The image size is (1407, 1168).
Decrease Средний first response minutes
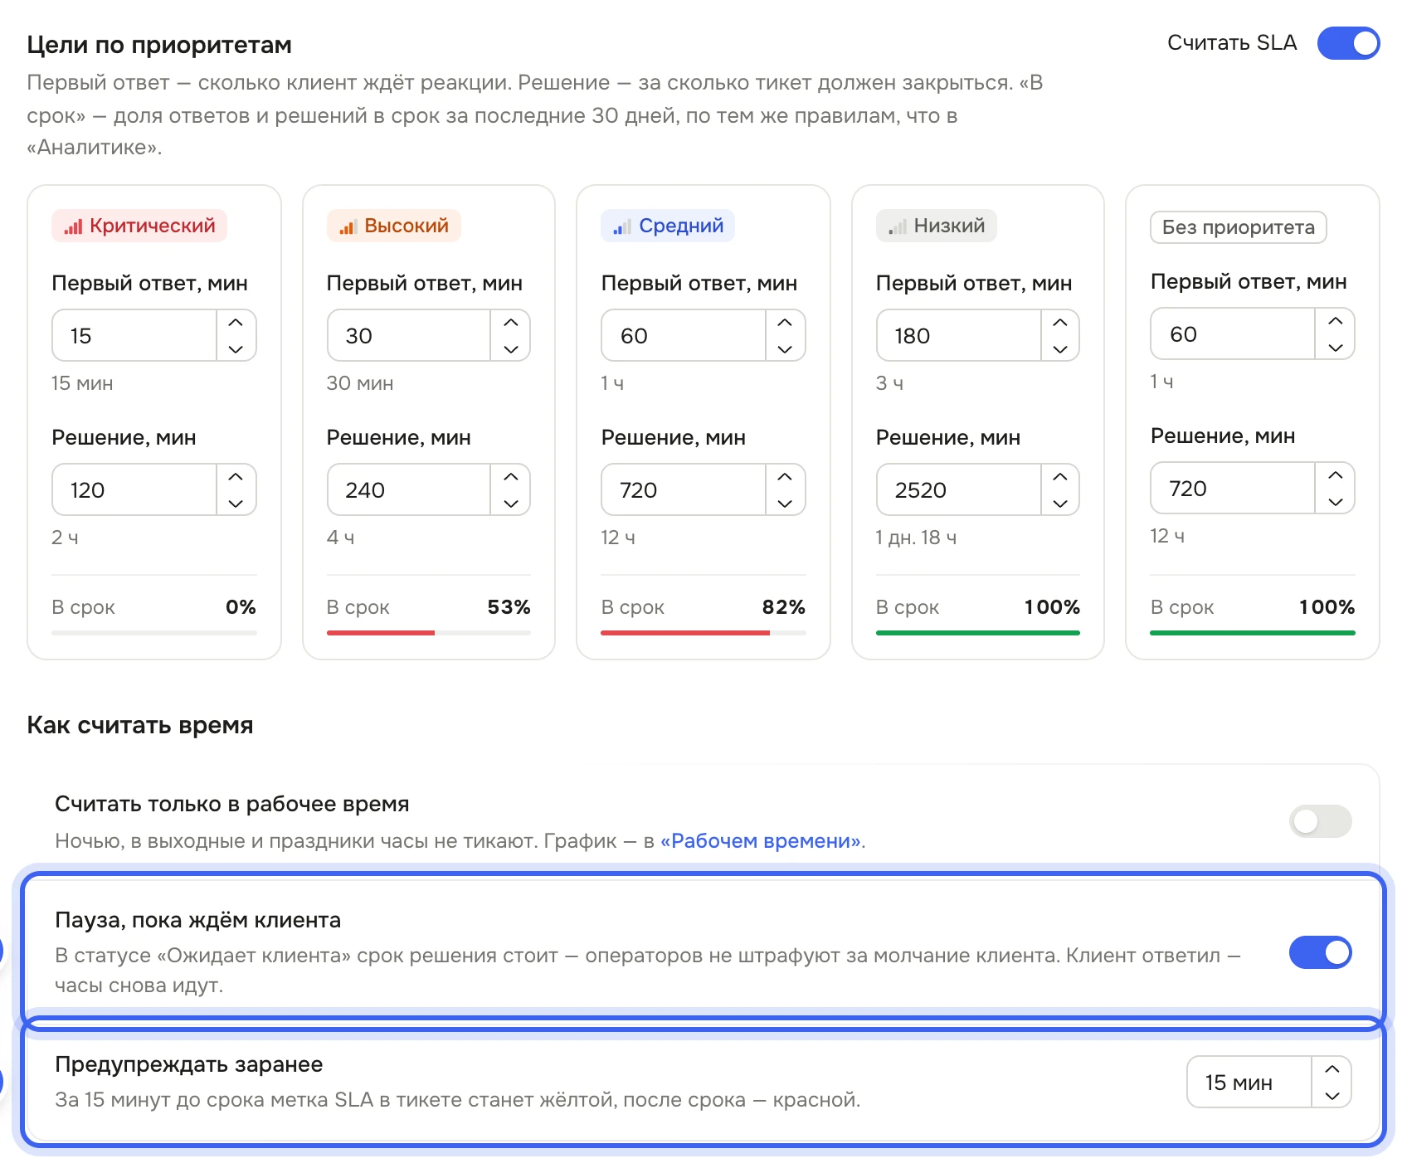785,349
